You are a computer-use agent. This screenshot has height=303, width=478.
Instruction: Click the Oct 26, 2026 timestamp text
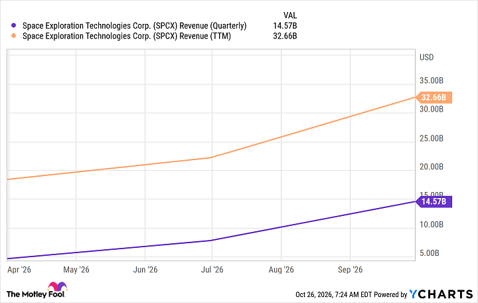[333, 294]
